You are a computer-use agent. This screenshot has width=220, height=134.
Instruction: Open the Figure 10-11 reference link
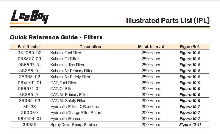(x=190, y=125)
